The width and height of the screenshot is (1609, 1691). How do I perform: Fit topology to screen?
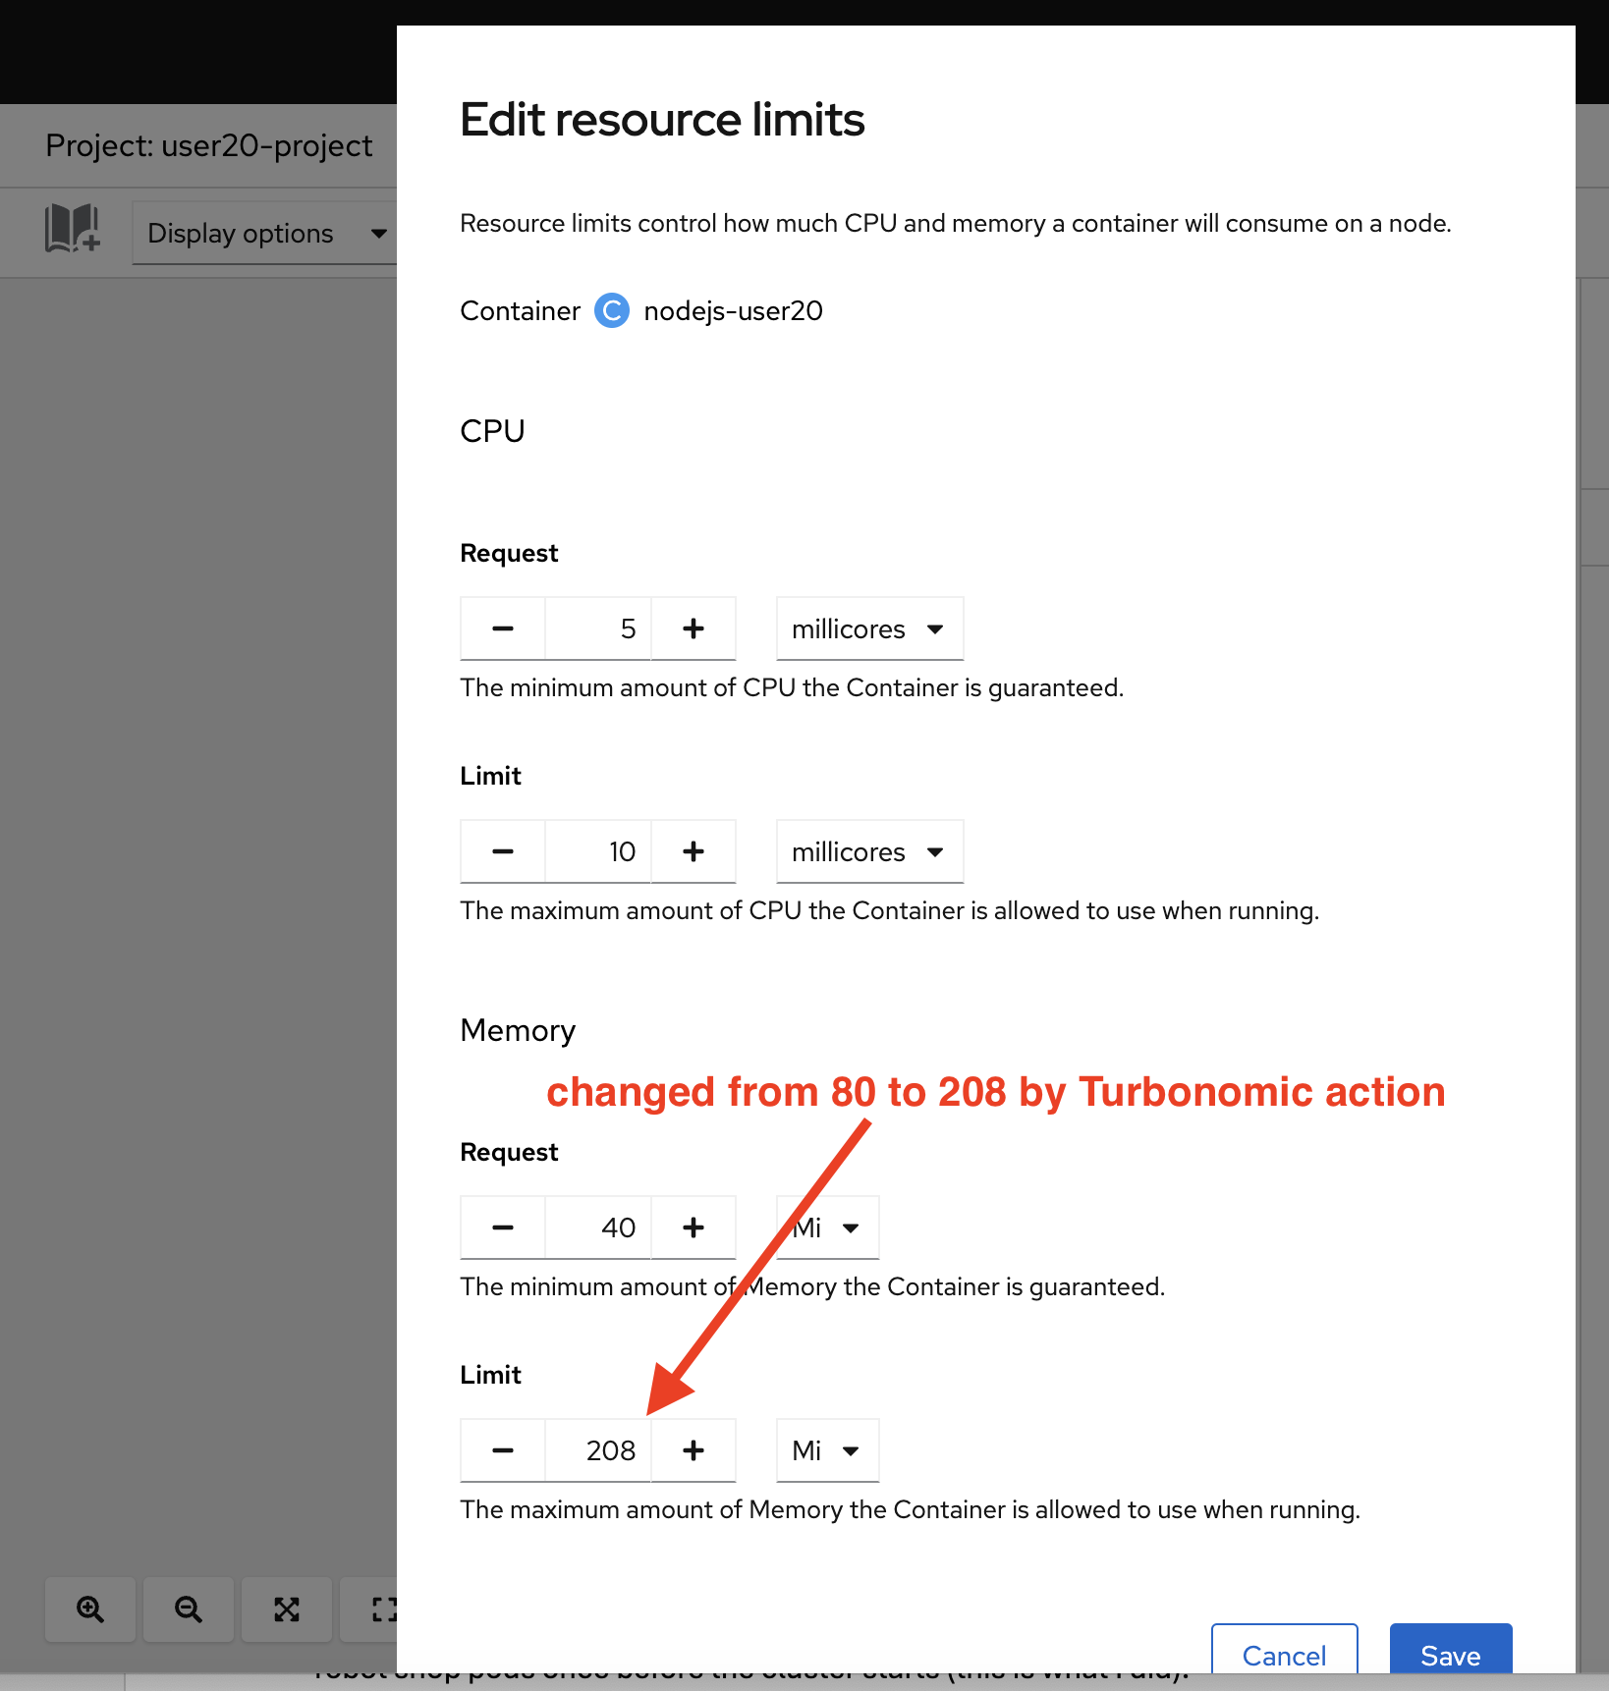(287, 1609)
